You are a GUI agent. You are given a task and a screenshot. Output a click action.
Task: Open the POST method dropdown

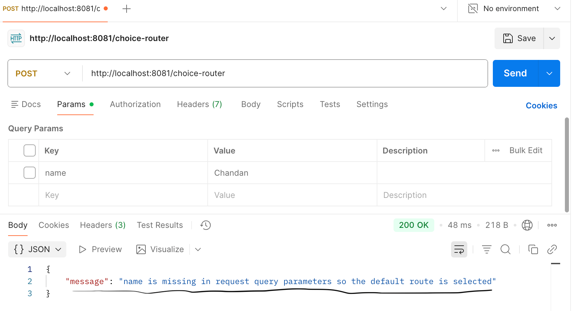pyautogui.click(x=43, y=73)
